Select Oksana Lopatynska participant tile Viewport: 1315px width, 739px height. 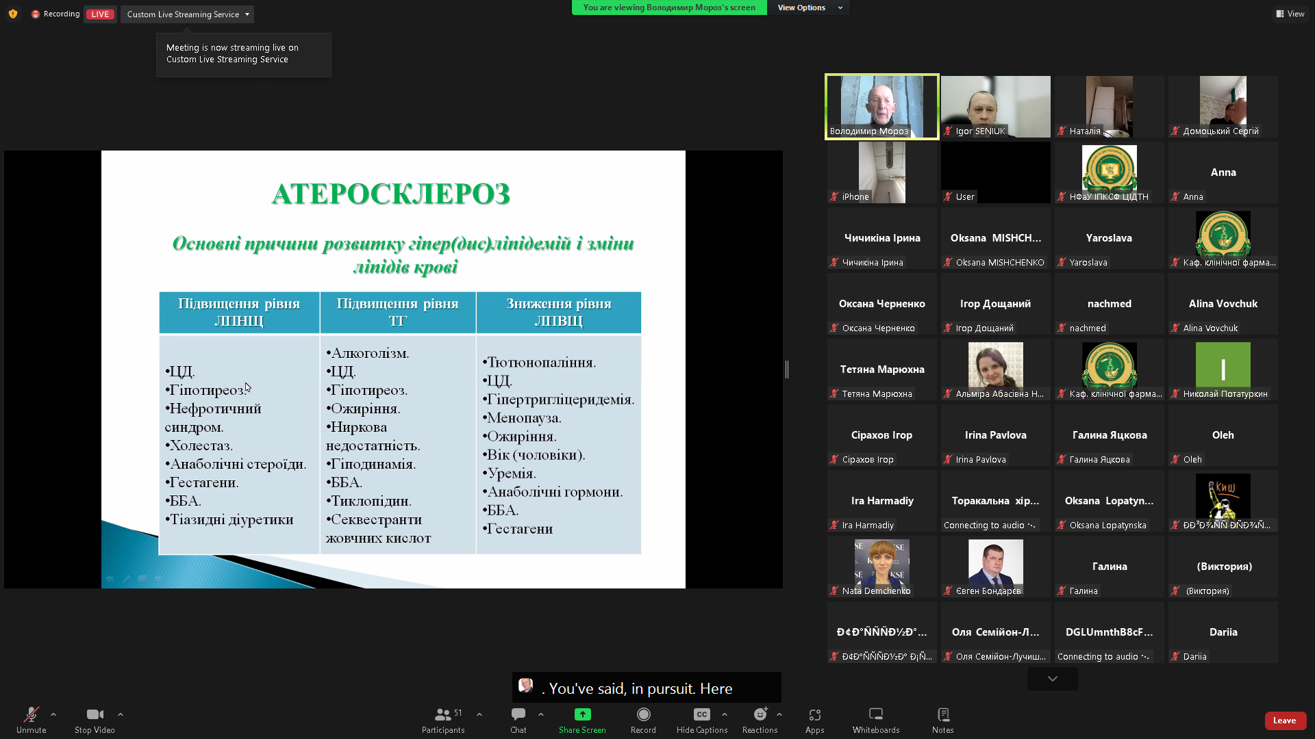tap(1110, 501)
